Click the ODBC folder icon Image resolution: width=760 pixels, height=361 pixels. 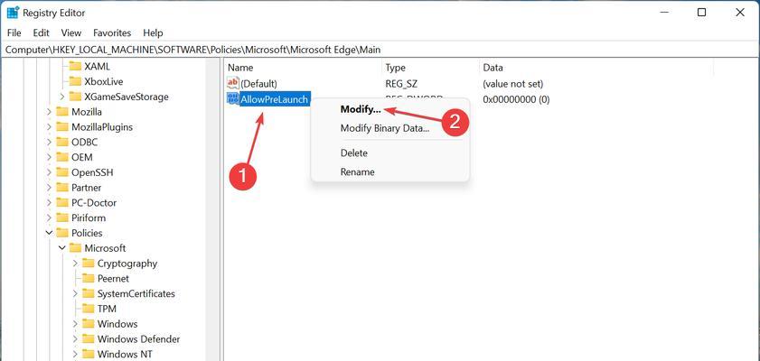tap(62, 143)
